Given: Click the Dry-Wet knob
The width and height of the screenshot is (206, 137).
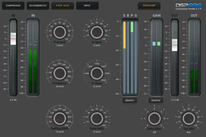Looking at the screenshot, I should tap(189, 119).
